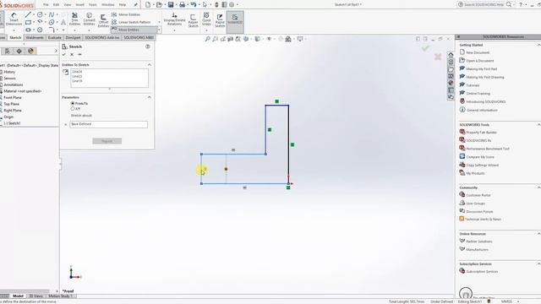Click Mirror Entities in the ribbon
541x304 pixels.
tap(126, 14)
